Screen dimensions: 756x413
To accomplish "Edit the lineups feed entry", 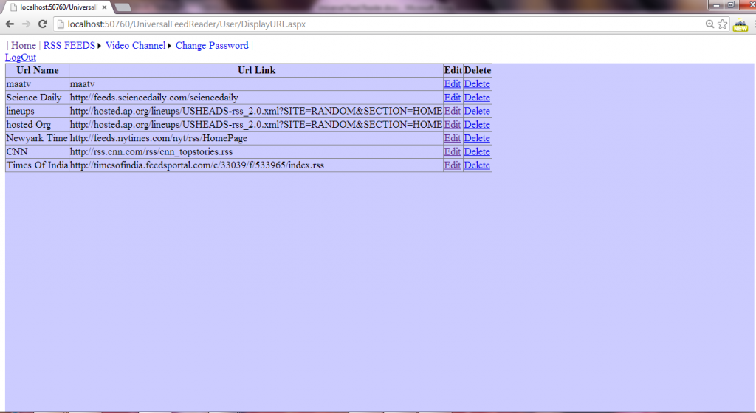I will coord(453,111).
